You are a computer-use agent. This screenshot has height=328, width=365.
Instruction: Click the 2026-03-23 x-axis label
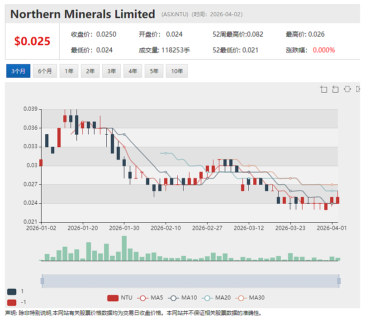[290, 228]
